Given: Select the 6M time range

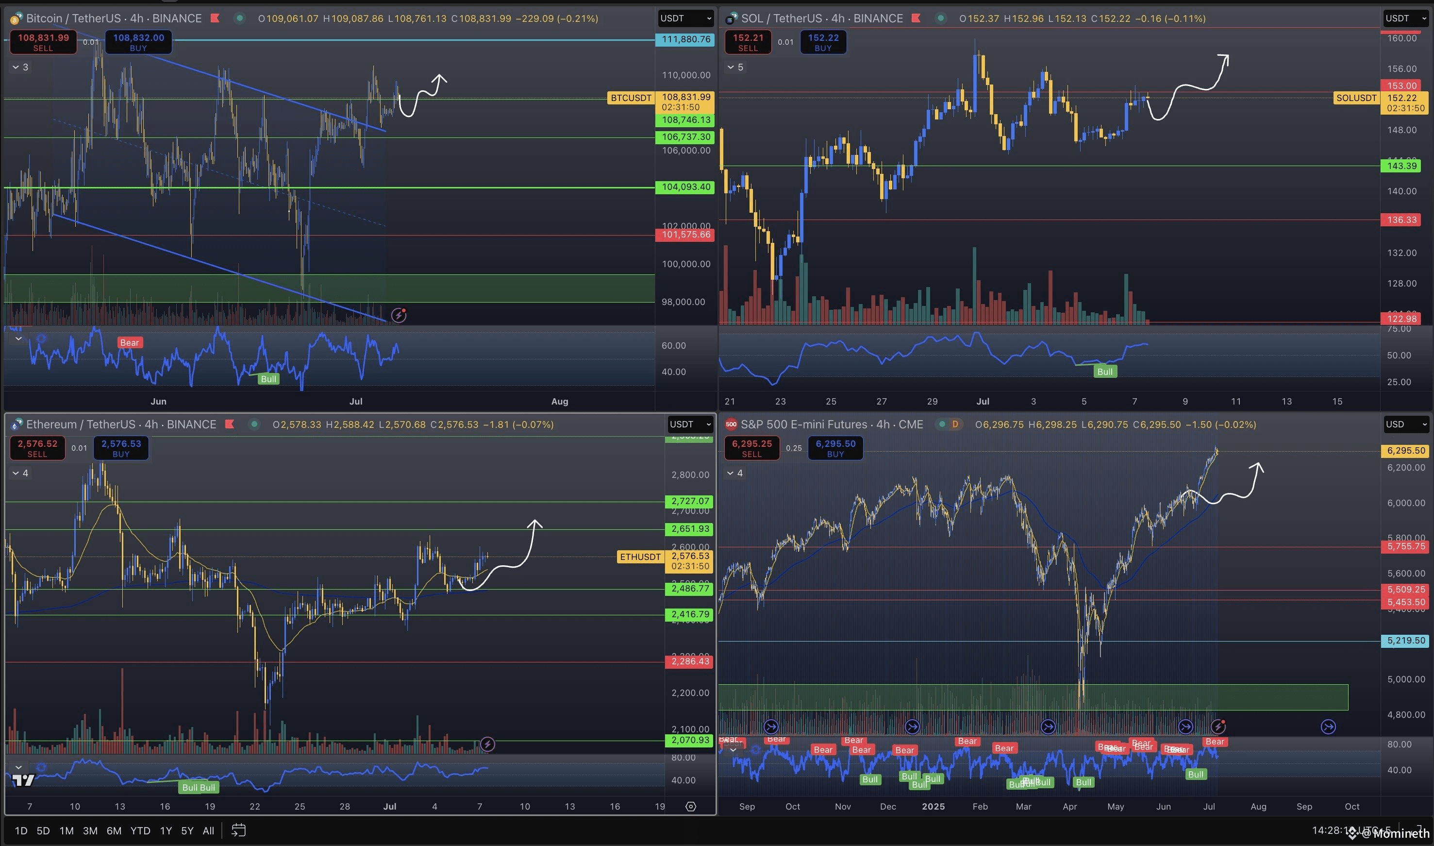Looking at the screenshot, I should pos(114,830).
